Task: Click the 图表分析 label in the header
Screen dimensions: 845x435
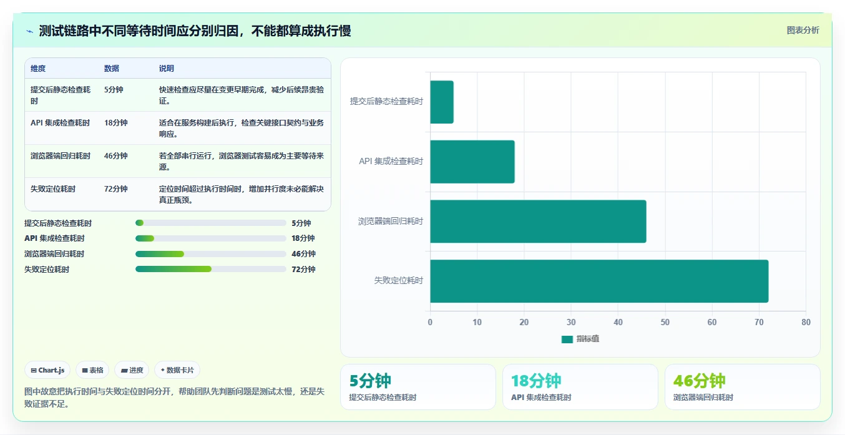Action: (803, 30)
